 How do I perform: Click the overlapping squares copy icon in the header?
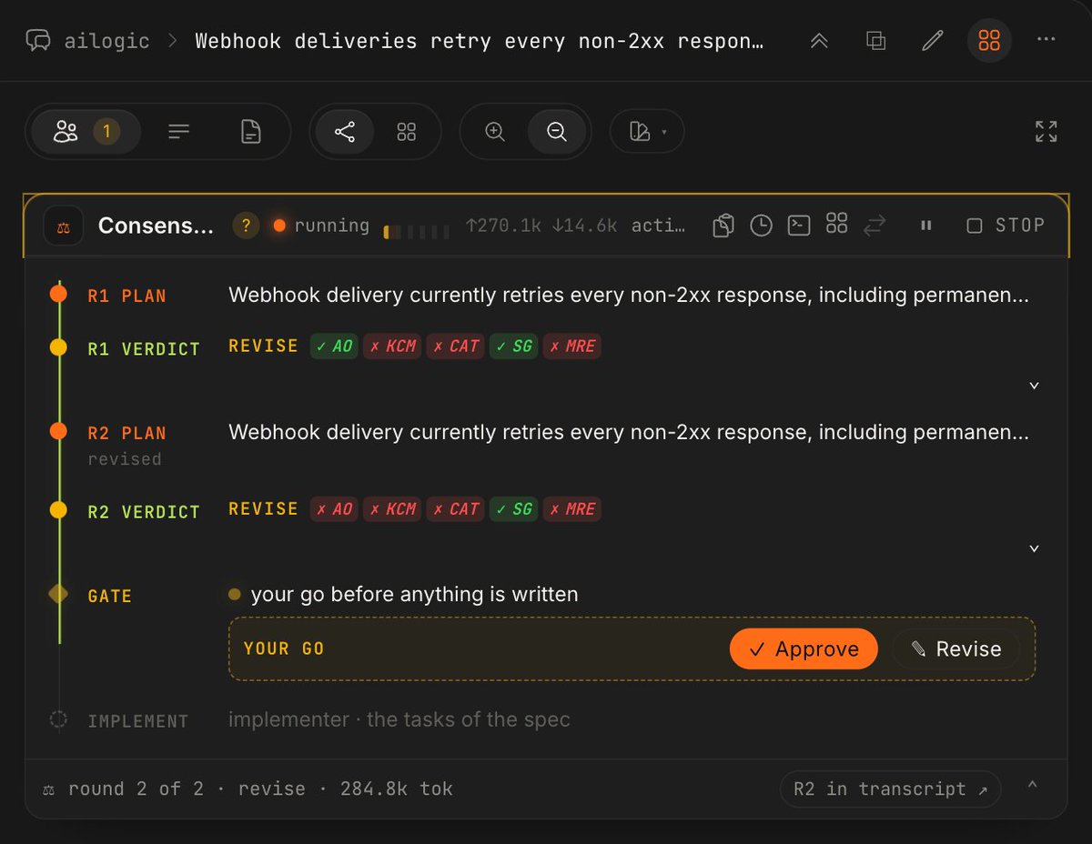click(x=875, y=41)
